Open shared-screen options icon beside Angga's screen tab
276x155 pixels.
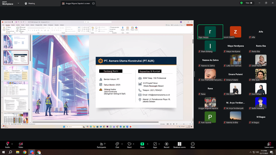point(94,3)
